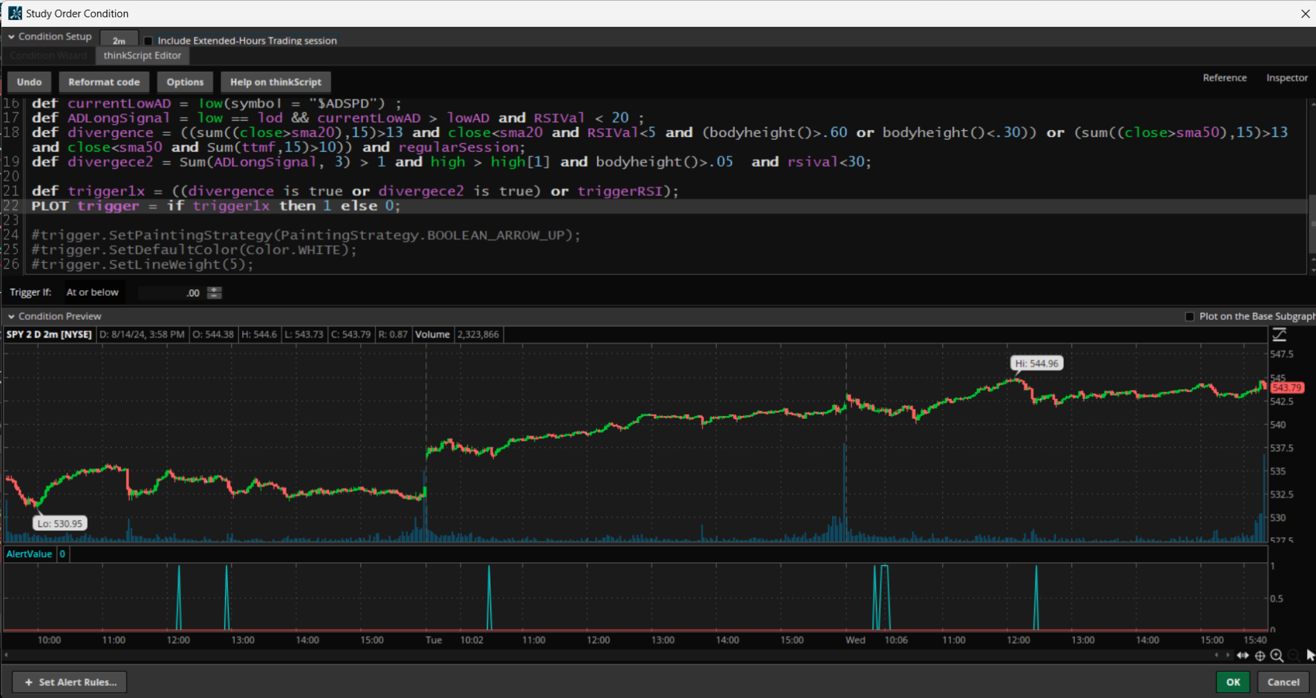Click the pan left-right arrows icon below chart
This screenshot has height=698, width=1316.
coord(1243,655)
